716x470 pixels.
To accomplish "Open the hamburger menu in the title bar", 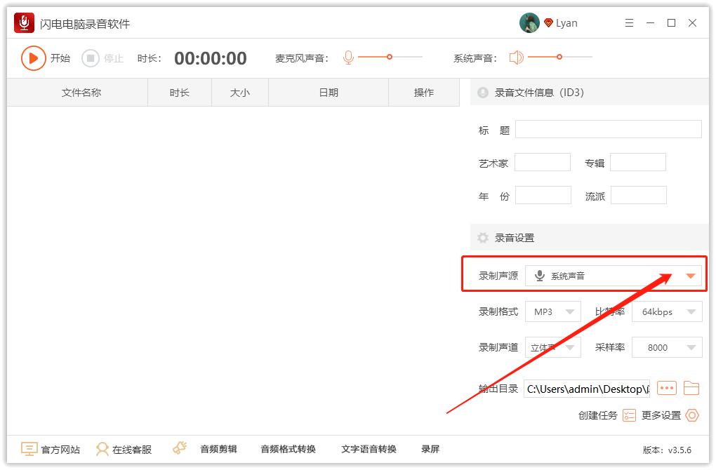I will (x=629, y=23).
